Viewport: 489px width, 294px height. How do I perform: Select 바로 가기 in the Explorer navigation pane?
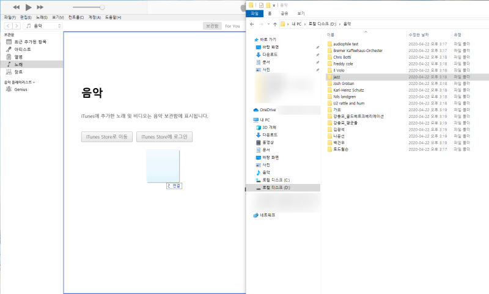coord(268,40)
